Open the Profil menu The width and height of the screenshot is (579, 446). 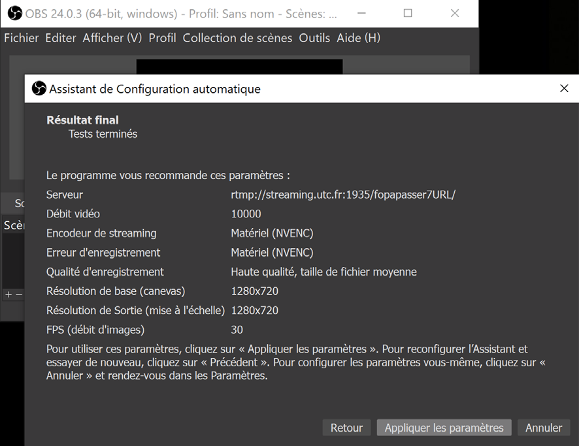coord(162,38)
